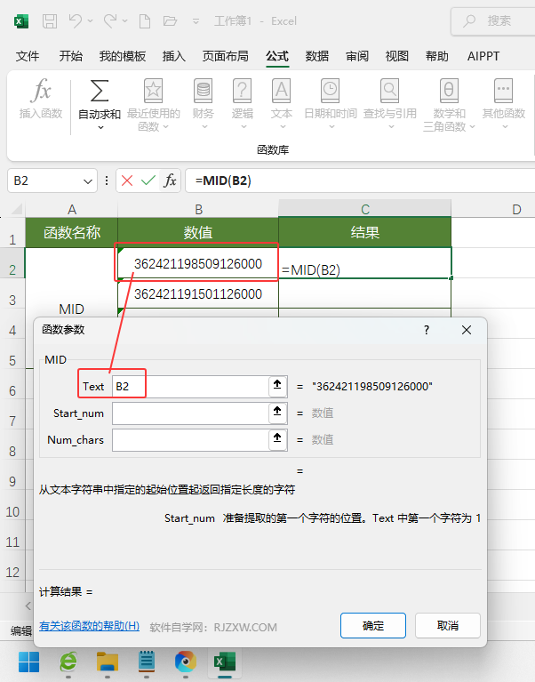Click the Open folder icon in quick access
This screenshot has height=682, width=535.
coord(170,20)
